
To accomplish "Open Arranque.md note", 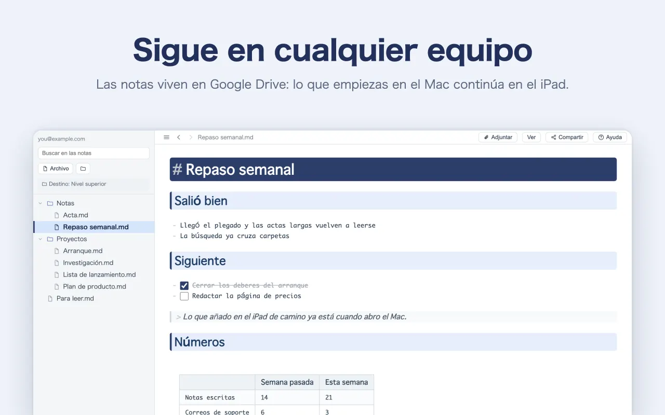I will pos(94,251).
